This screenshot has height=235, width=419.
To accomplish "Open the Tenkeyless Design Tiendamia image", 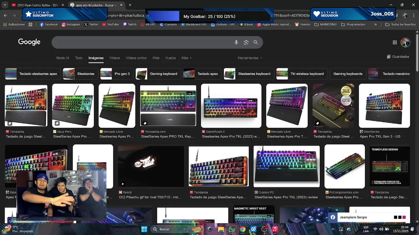I will [x=390, y=166].
